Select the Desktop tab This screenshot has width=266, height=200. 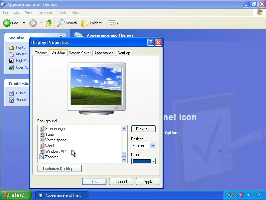[x=58, y=52]
